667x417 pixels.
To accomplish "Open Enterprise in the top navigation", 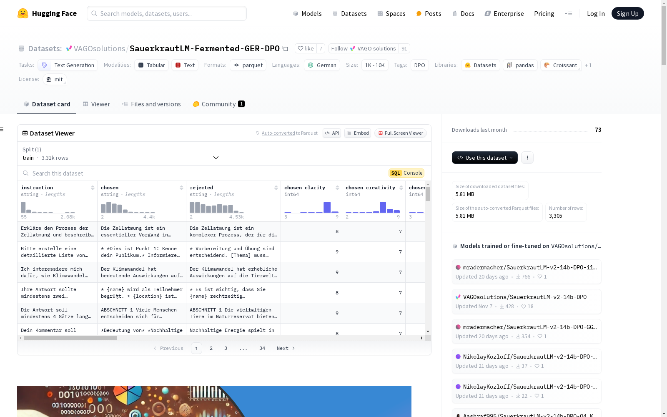I will [x=504, y=13].
